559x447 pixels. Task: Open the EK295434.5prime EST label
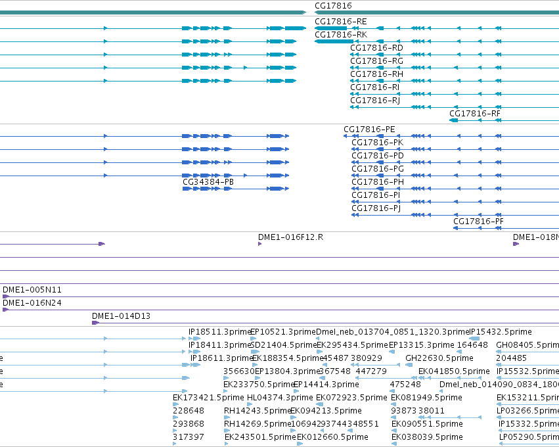352,345
